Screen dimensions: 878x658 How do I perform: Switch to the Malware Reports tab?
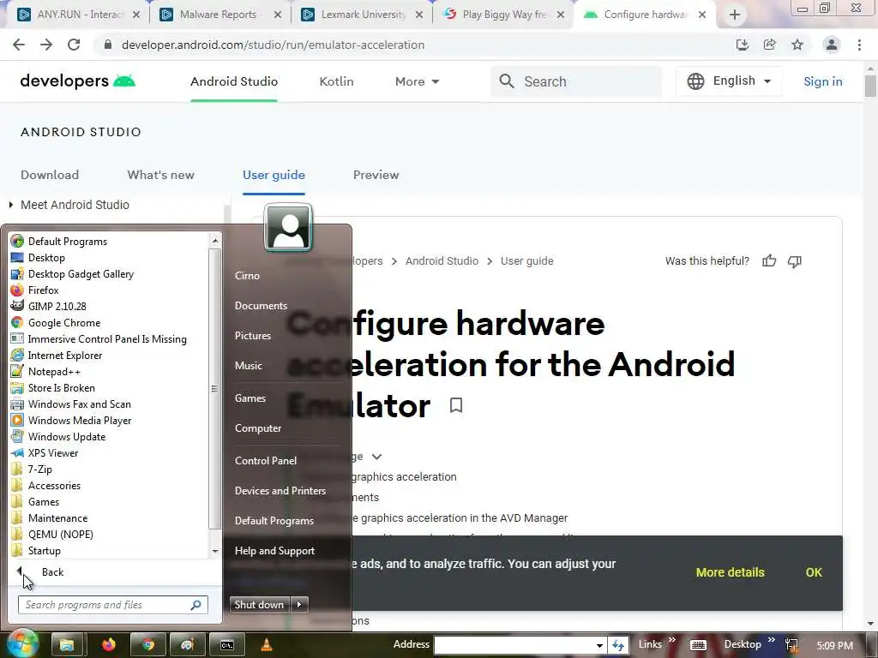[220, 15]
